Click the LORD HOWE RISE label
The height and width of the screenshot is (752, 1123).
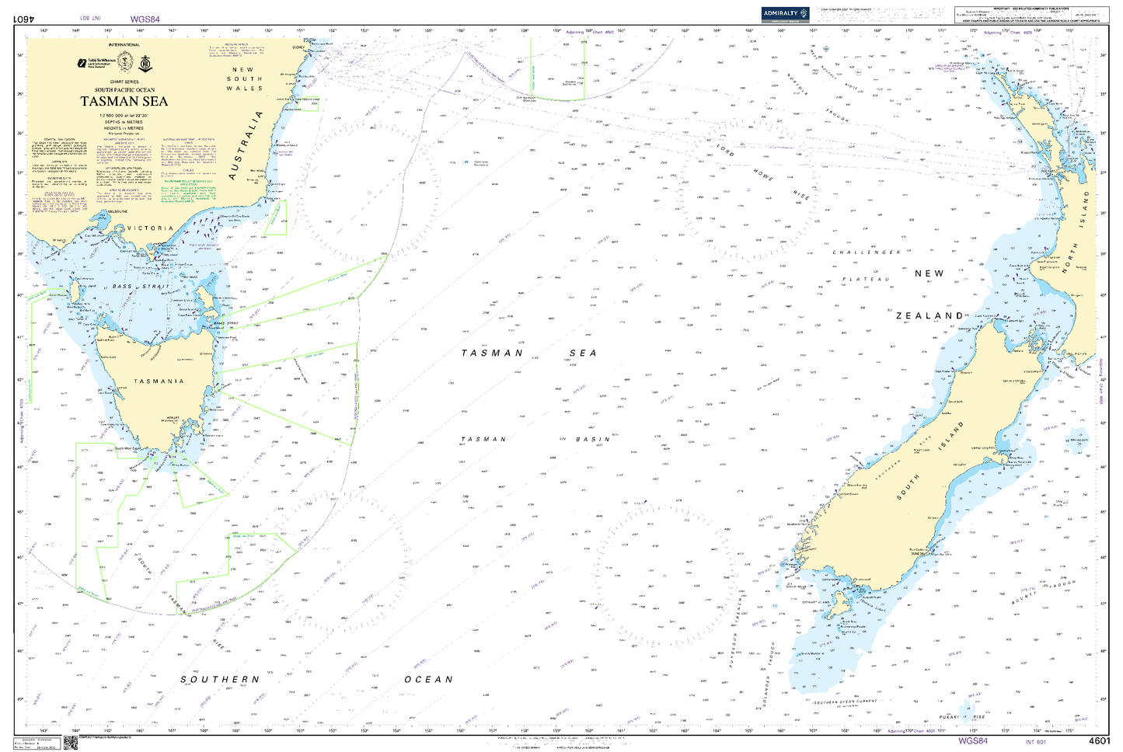[764, 172]
